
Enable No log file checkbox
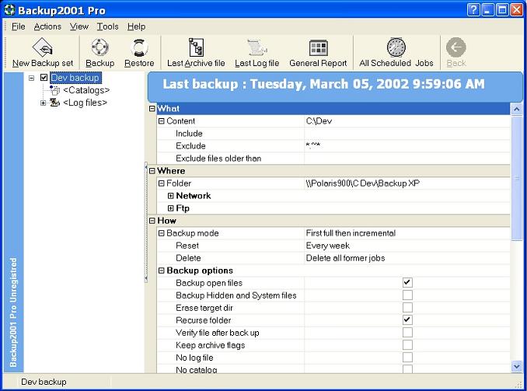[x=407, y=358]
